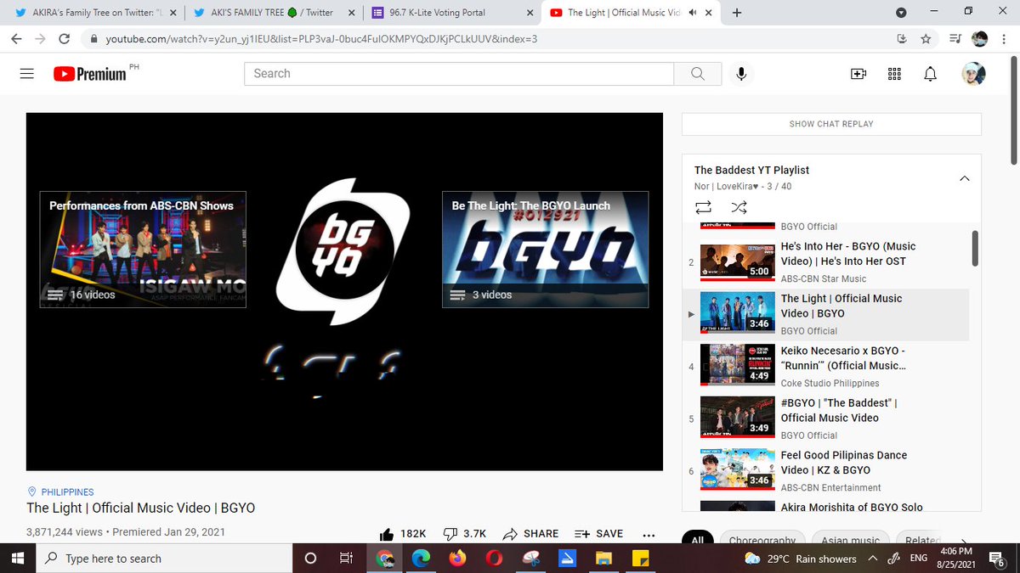Go back in browser history
This screenshot has height=573, width=1020.
(16, 39)
